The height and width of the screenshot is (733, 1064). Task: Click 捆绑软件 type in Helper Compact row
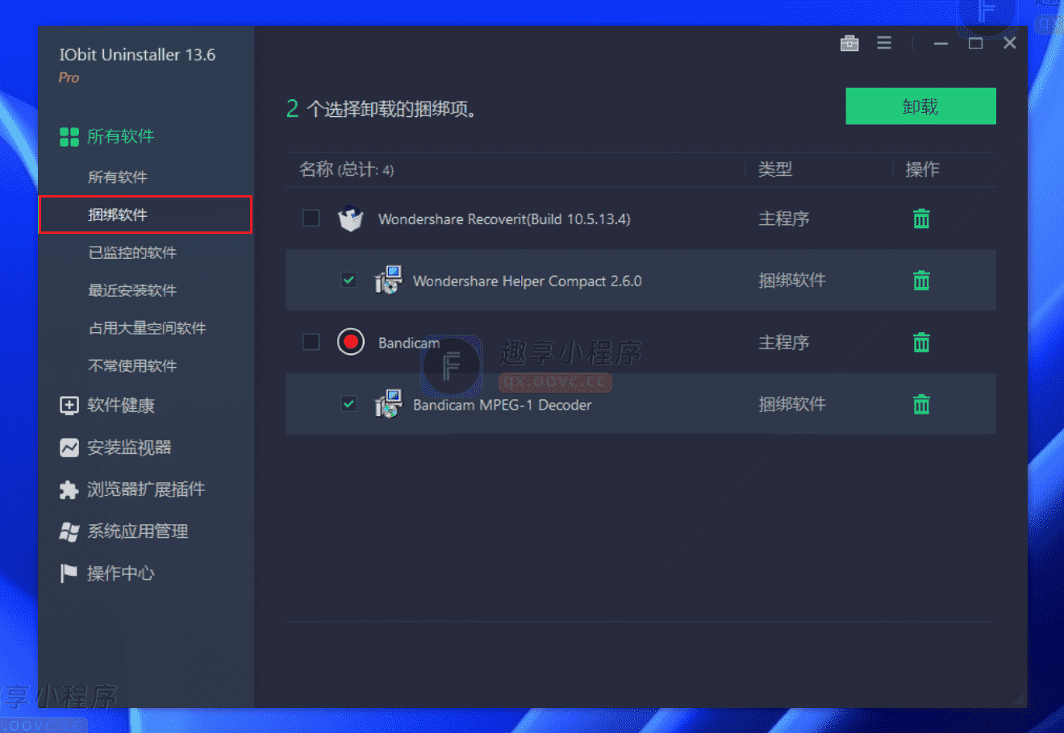tap(792, 281)
